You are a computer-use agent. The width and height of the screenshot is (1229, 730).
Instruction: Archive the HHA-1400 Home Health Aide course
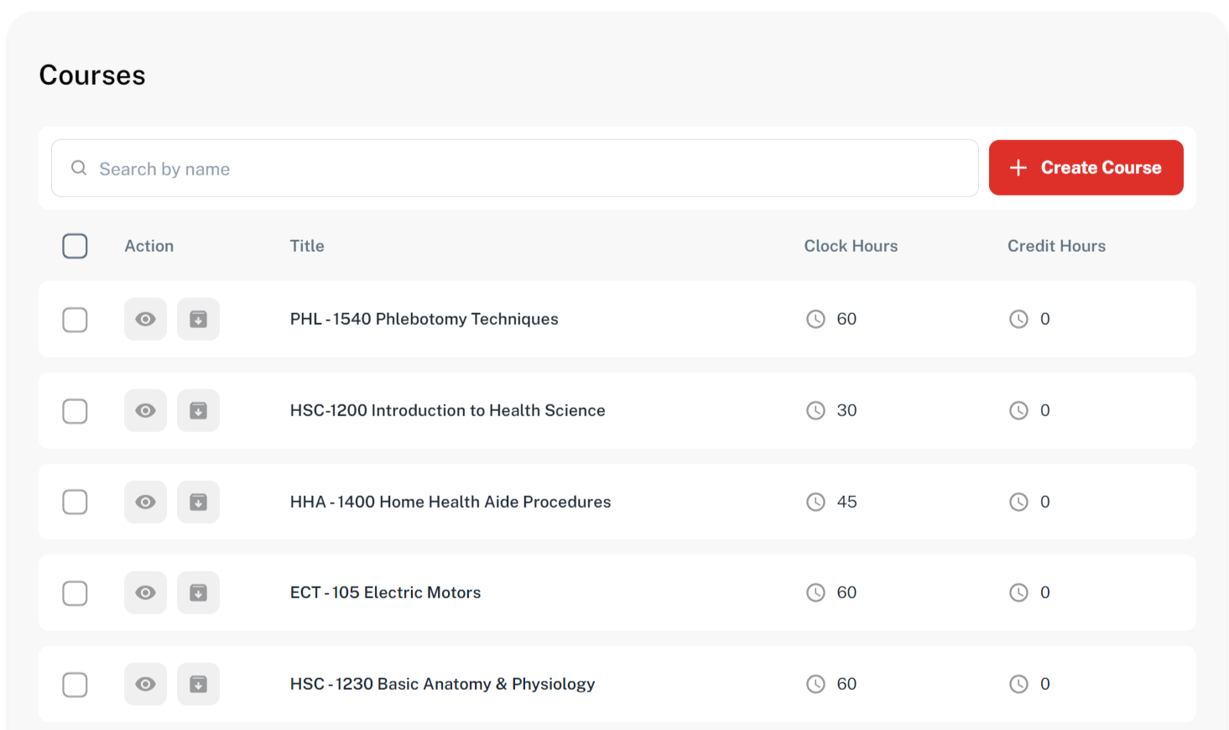pyautogui.click(x=198, y=502)
